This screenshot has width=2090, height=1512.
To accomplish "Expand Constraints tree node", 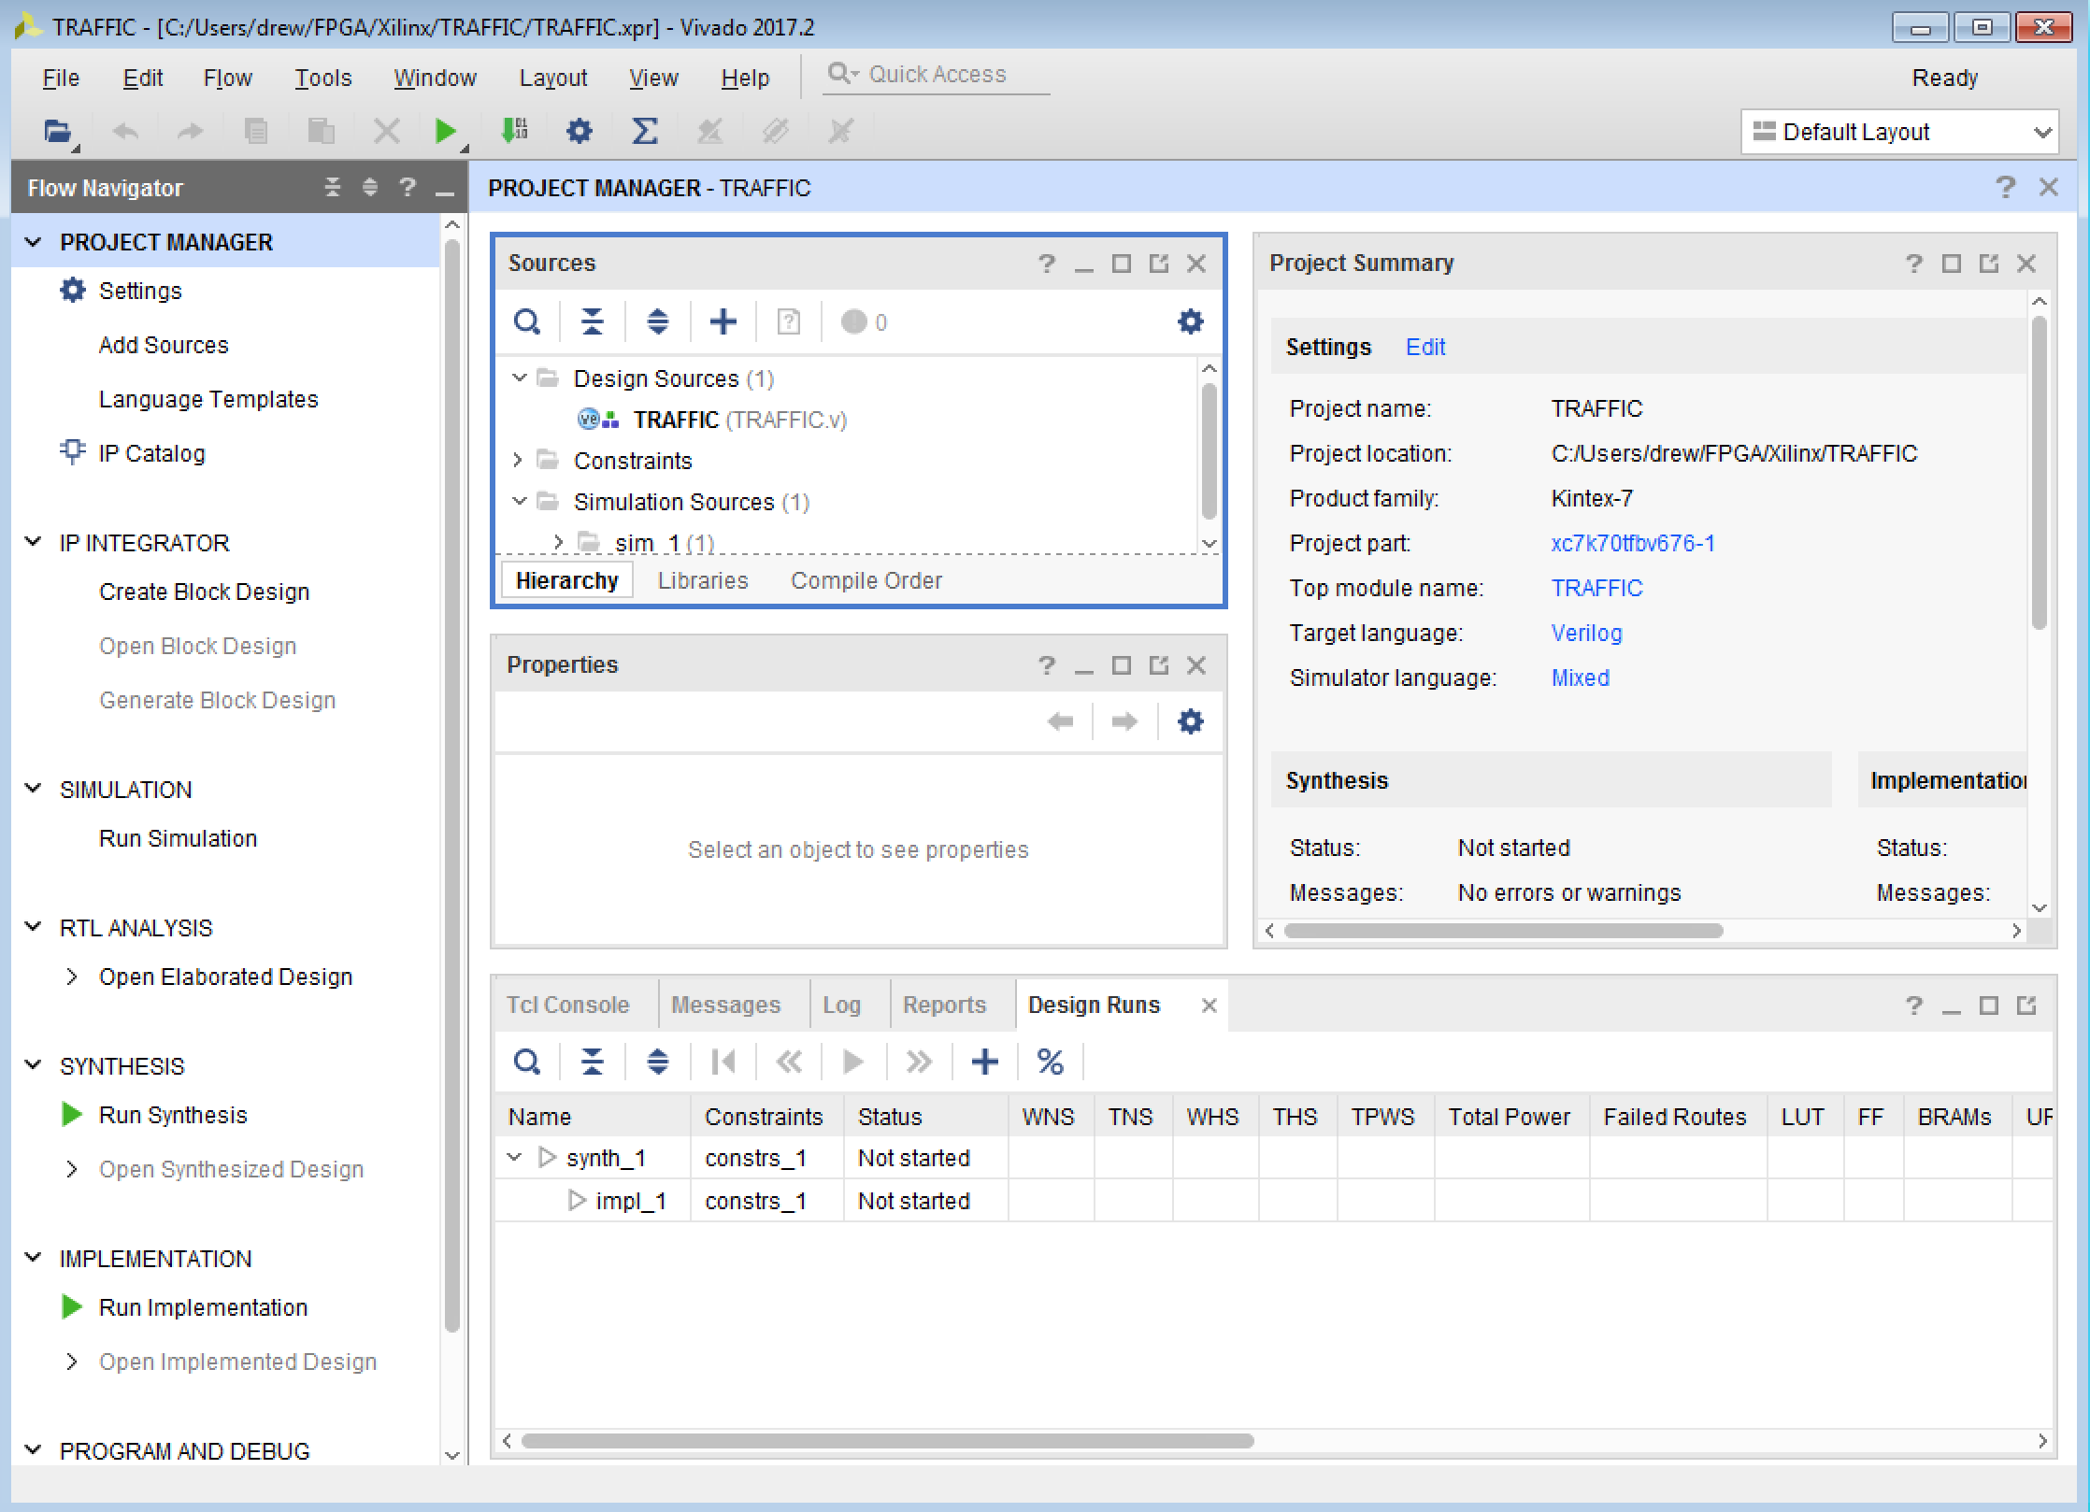I will coord(518,460).
